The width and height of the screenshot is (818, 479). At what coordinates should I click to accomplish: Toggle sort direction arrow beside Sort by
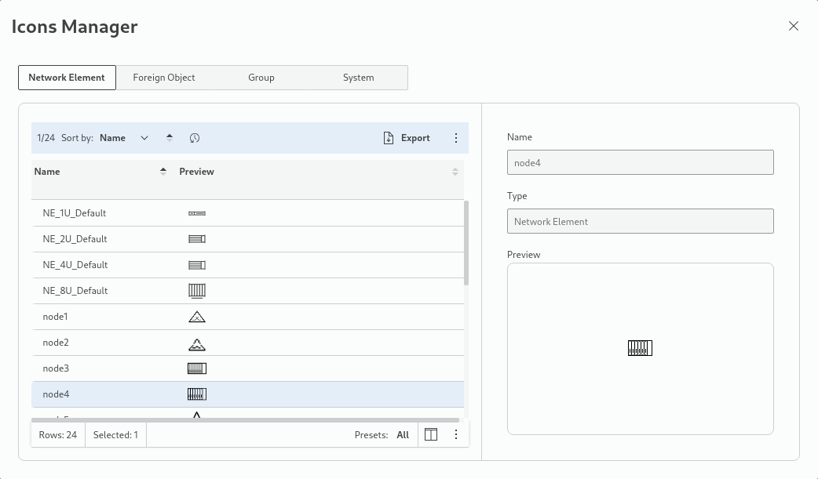(x=170, y=138)
